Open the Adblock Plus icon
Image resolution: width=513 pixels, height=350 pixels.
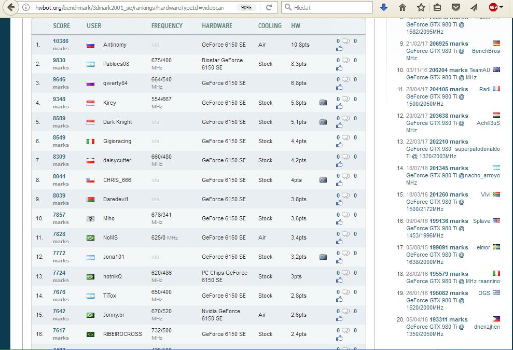[492, 8]
